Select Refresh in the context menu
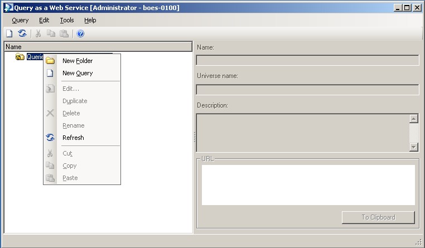This screenshot has width=425, height=248. click(82, 138)
